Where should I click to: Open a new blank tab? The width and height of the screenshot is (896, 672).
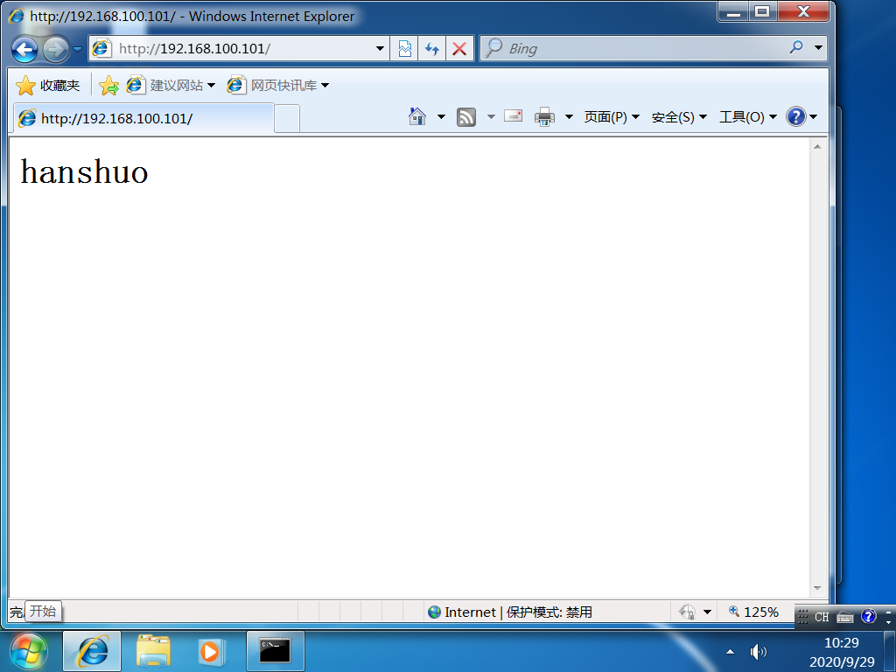click(x=287, y=119)
